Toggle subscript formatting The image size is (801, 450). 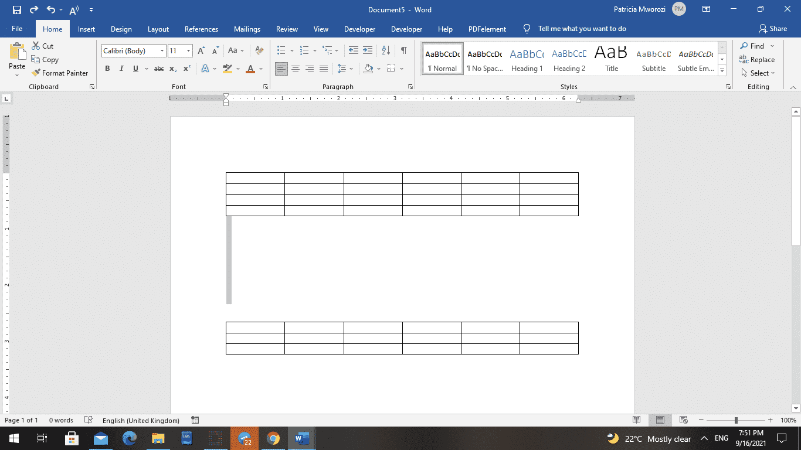(173, 69)
